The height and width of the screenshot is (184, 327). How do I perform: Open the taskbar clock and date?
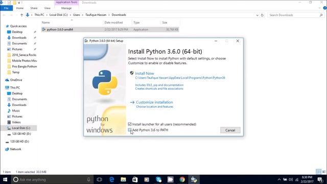307,179
